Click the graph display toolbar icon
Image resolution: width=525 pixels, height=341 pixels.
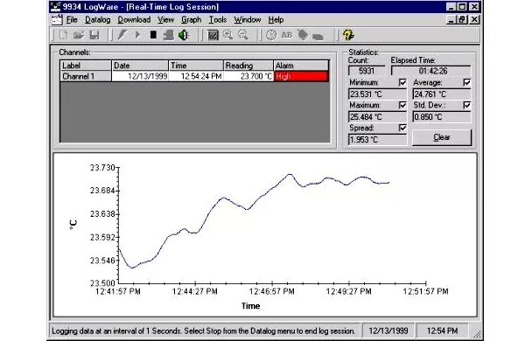(x=213, y=35)
